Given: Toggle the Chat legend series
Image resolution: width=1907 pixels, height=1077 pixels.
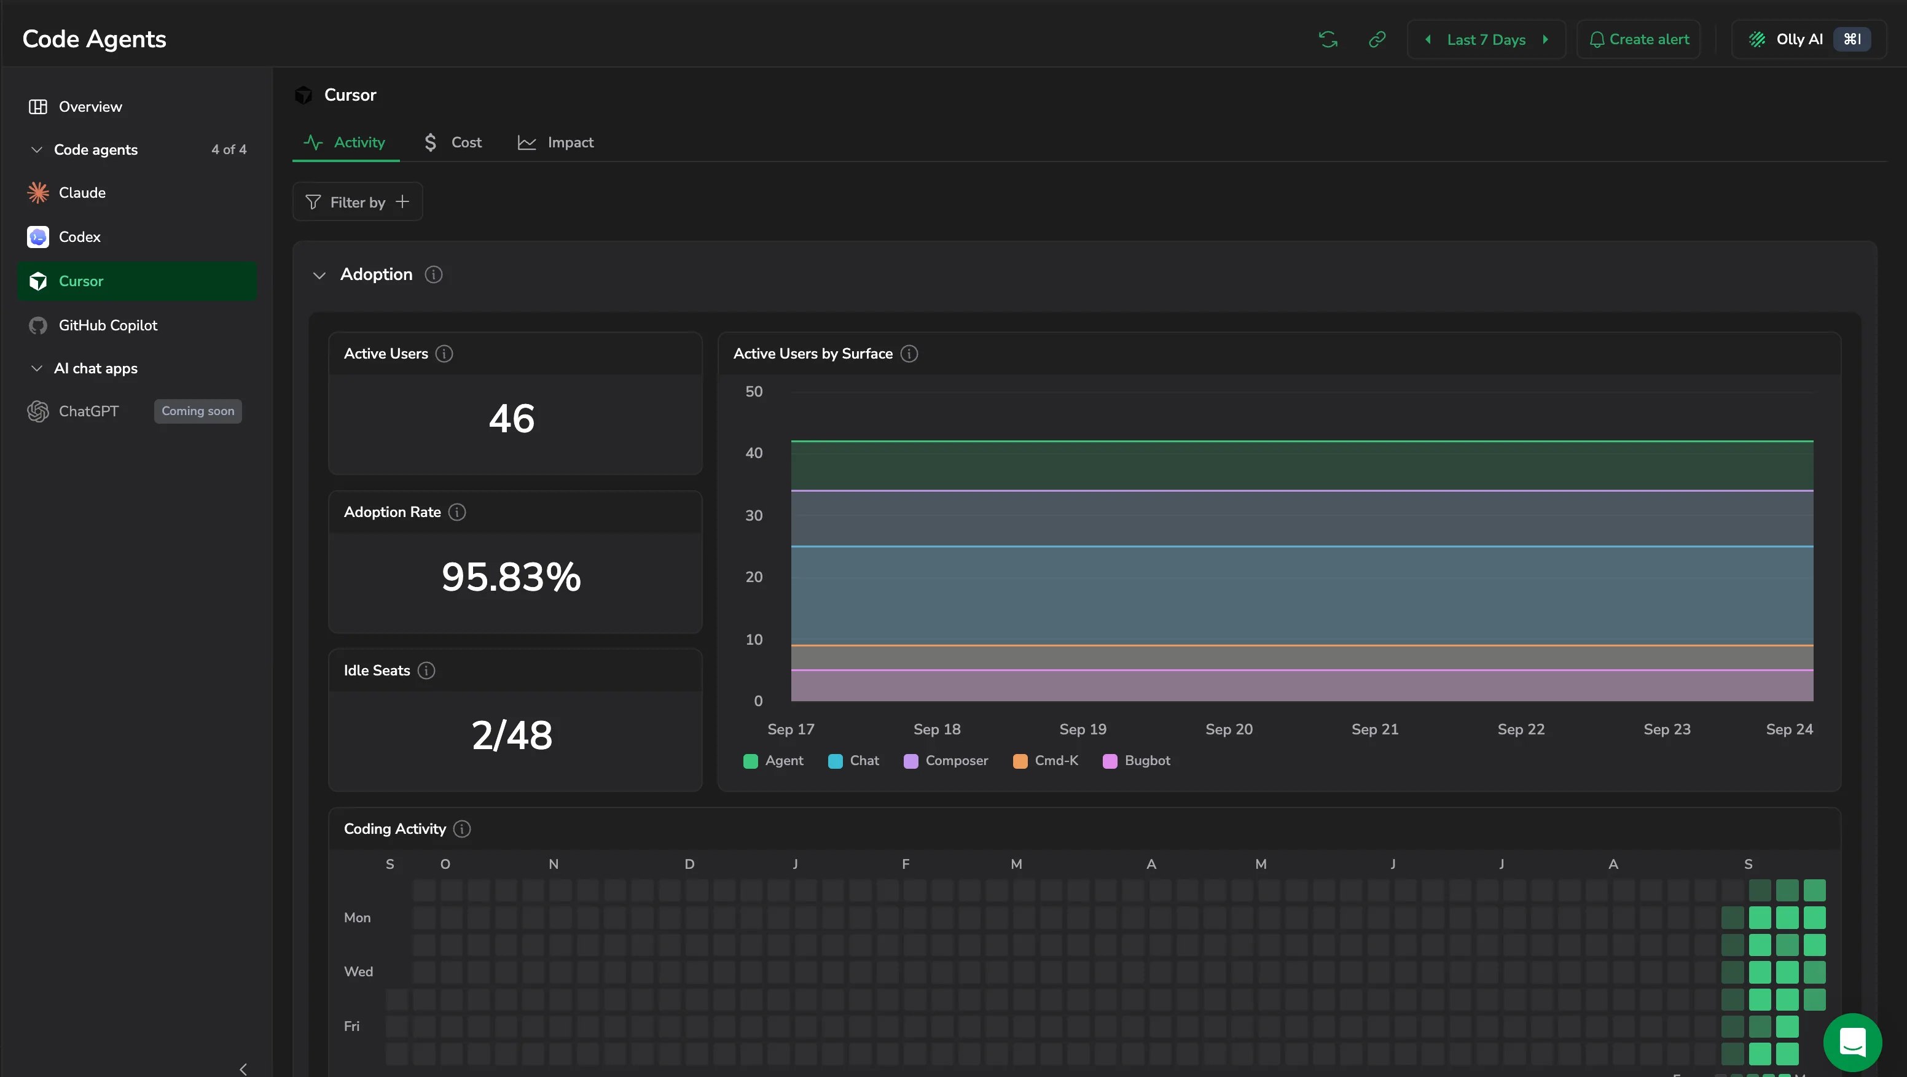Looking at the screenshot, I should pyautogui.click(x=853, y=760).
